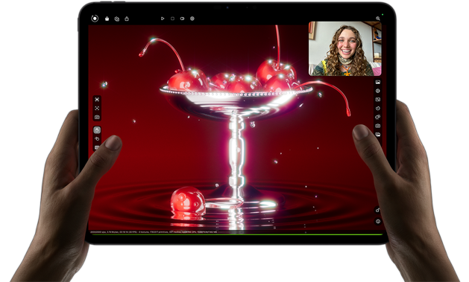Tap the half-circle contrast icon in right toolbar
469x282 pixels.
378,91
